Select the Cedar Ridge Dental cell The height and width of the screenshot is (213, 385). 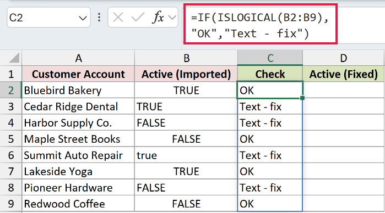78,107
